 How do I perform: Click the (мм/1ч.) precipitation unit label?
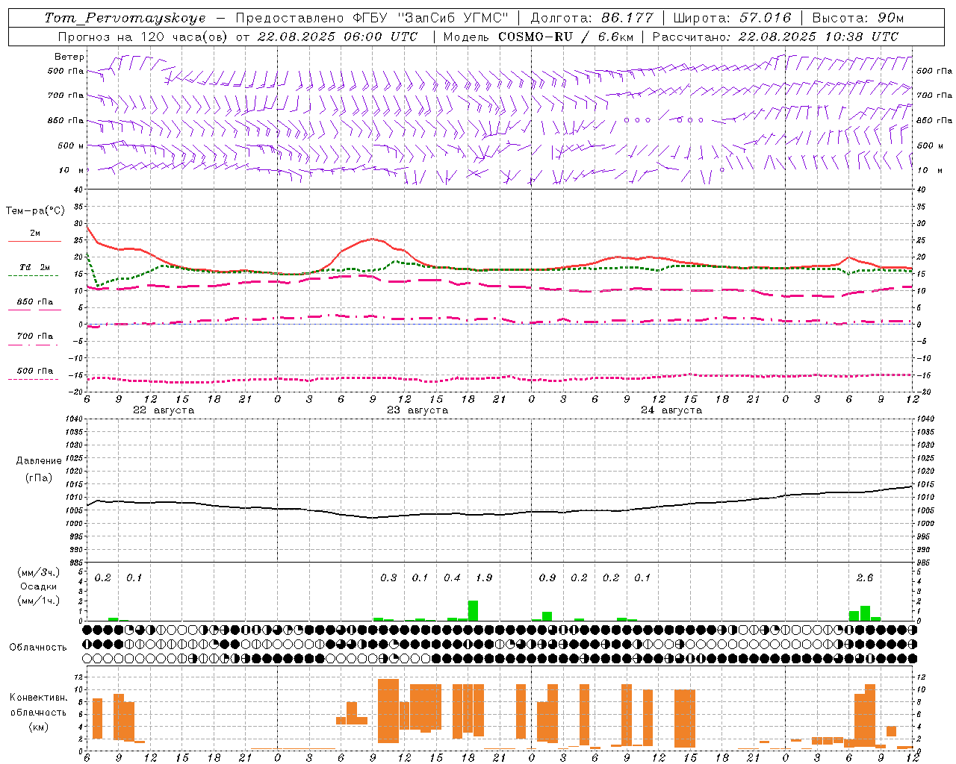[x=39, y=601]
